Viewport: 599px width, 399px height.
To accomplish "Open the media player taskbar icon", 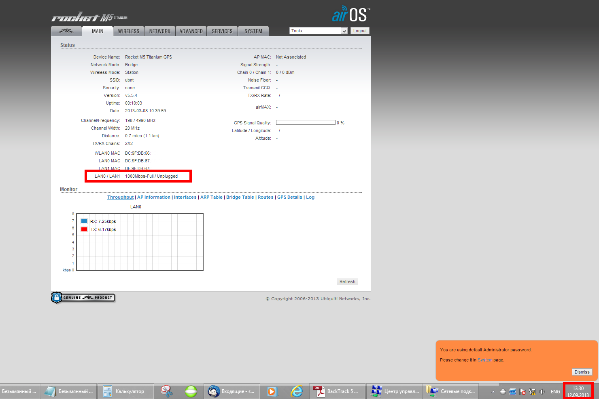I will [x=272, y=391].
